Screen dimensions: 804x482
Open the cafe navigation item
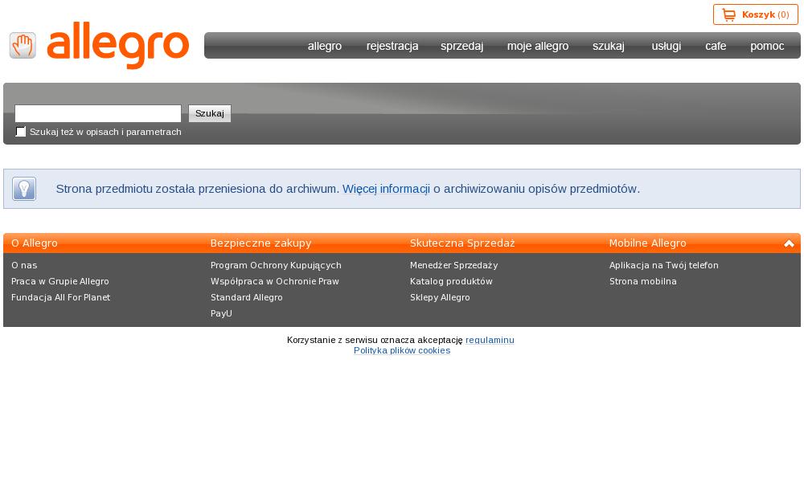[715, 46]
